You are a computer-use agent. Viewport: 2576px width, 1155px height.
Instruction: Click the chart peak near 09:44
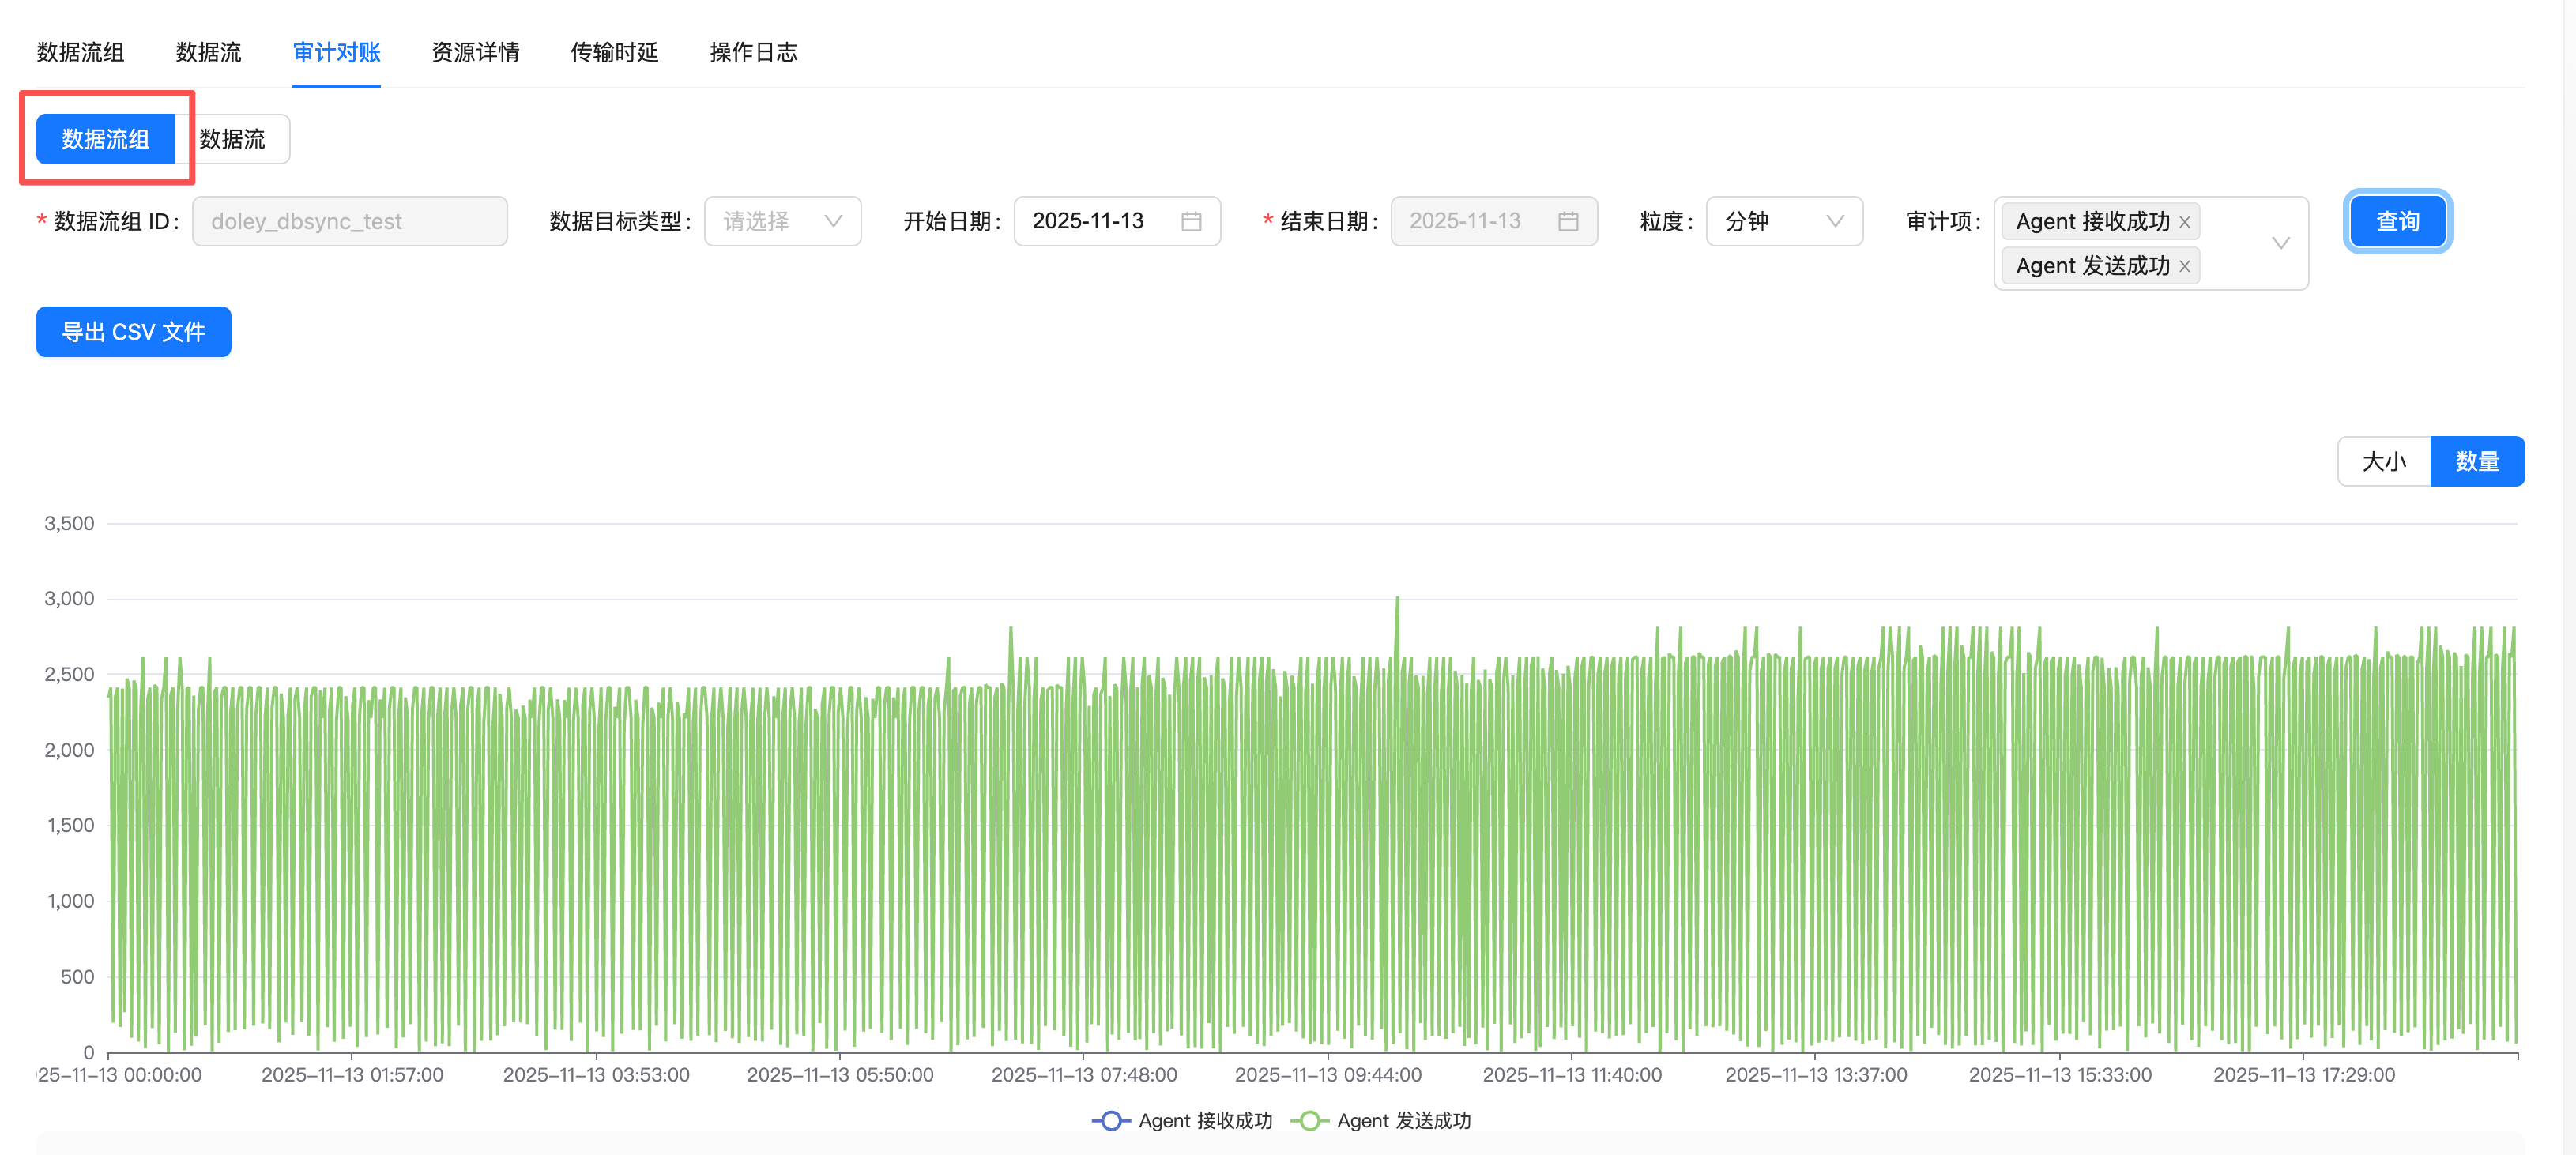click(1396, 600)
